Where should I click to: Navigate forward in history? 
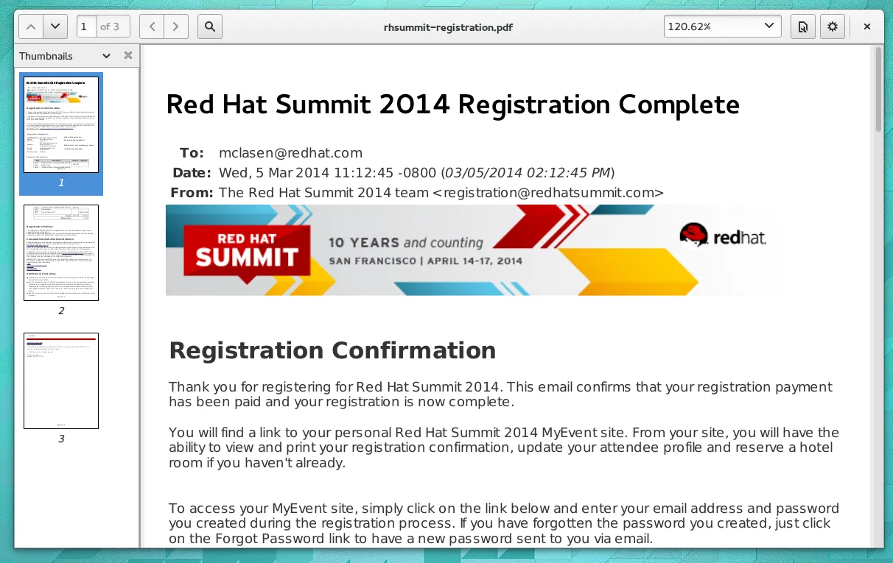[175, 27]
